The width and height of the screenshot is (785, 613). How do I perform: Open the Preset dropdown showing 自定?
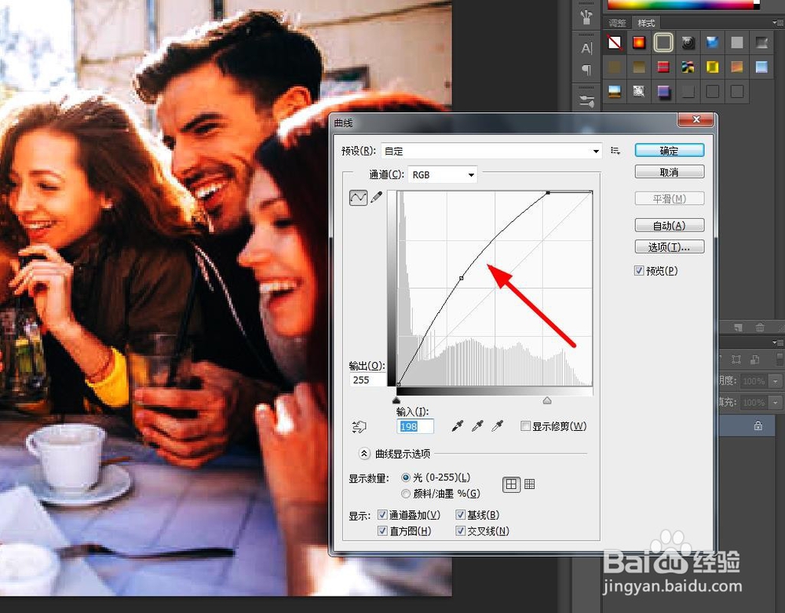(x=491, y=151)
